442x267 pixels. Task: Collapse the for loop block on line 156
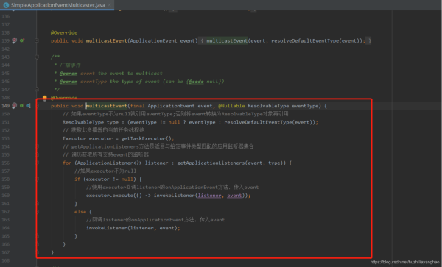37,163
